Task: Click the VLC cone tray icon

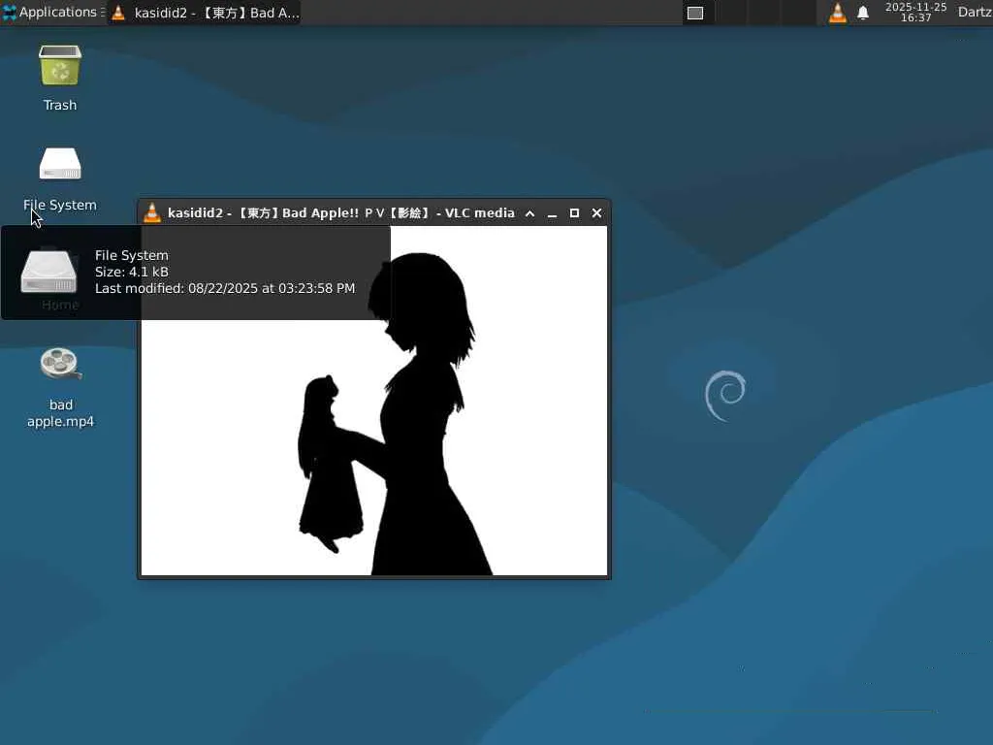Action: pos(837,13)
